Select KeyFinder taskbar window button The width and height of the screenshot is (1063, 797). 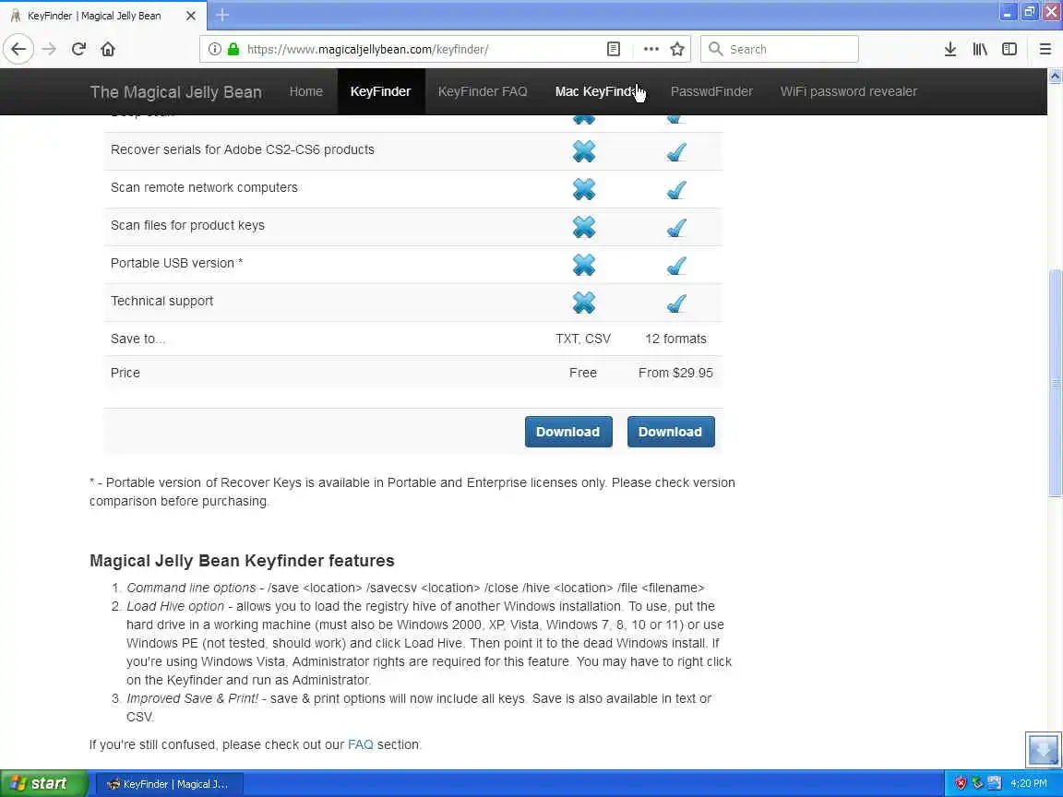coord(170,784)
